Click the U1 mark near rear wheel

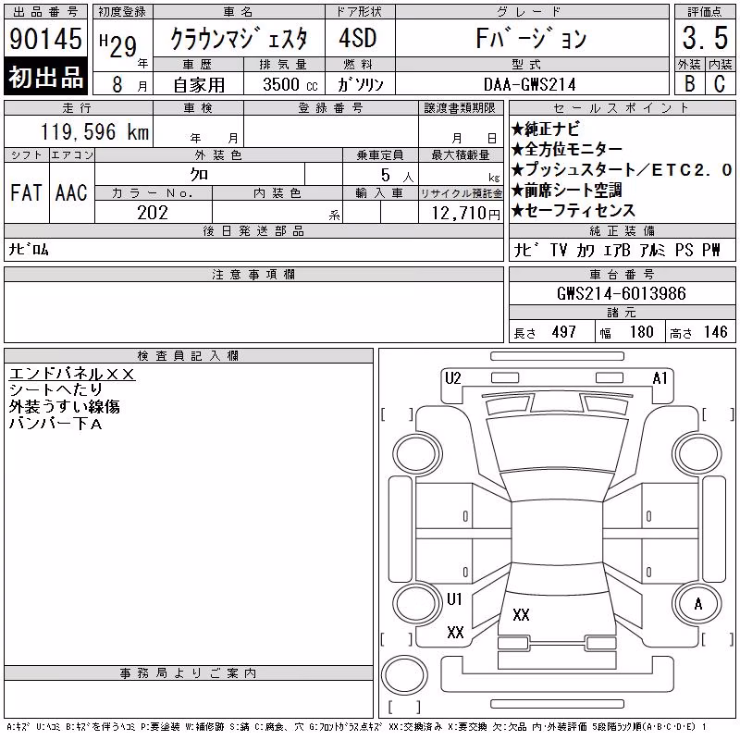[454, 599]
